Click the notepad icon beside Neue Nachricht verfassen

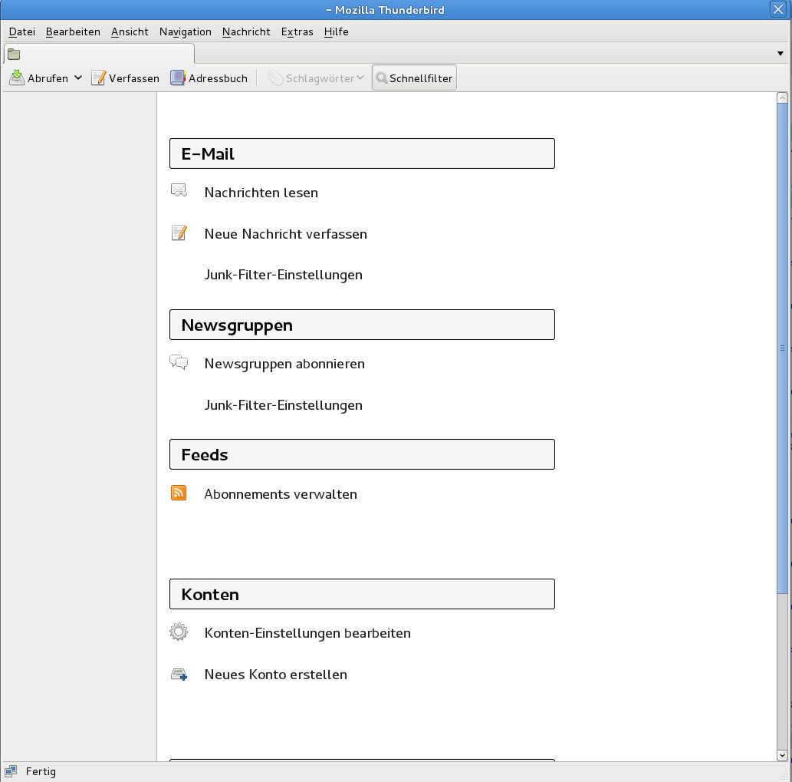click(x=179, y=233)
